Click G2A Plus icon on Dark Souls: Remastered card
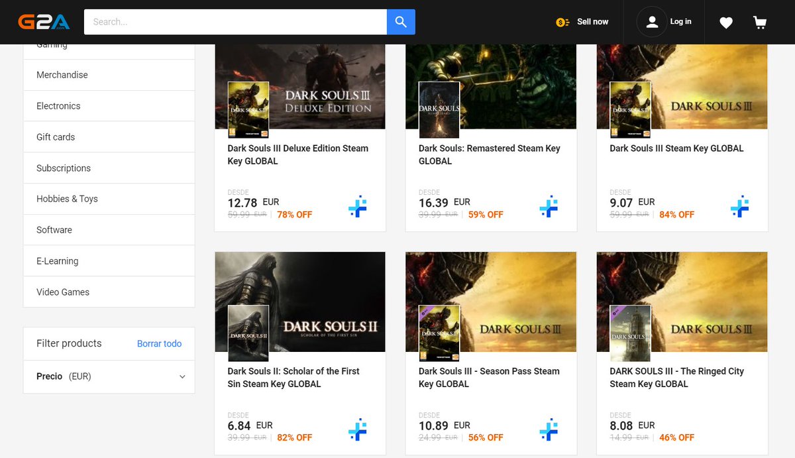 click(549, 207)
